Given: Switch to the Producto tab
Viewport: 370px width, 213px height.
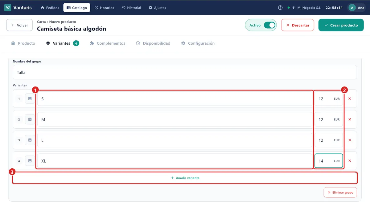Looking at the screenshot, I should coord(23,43).
